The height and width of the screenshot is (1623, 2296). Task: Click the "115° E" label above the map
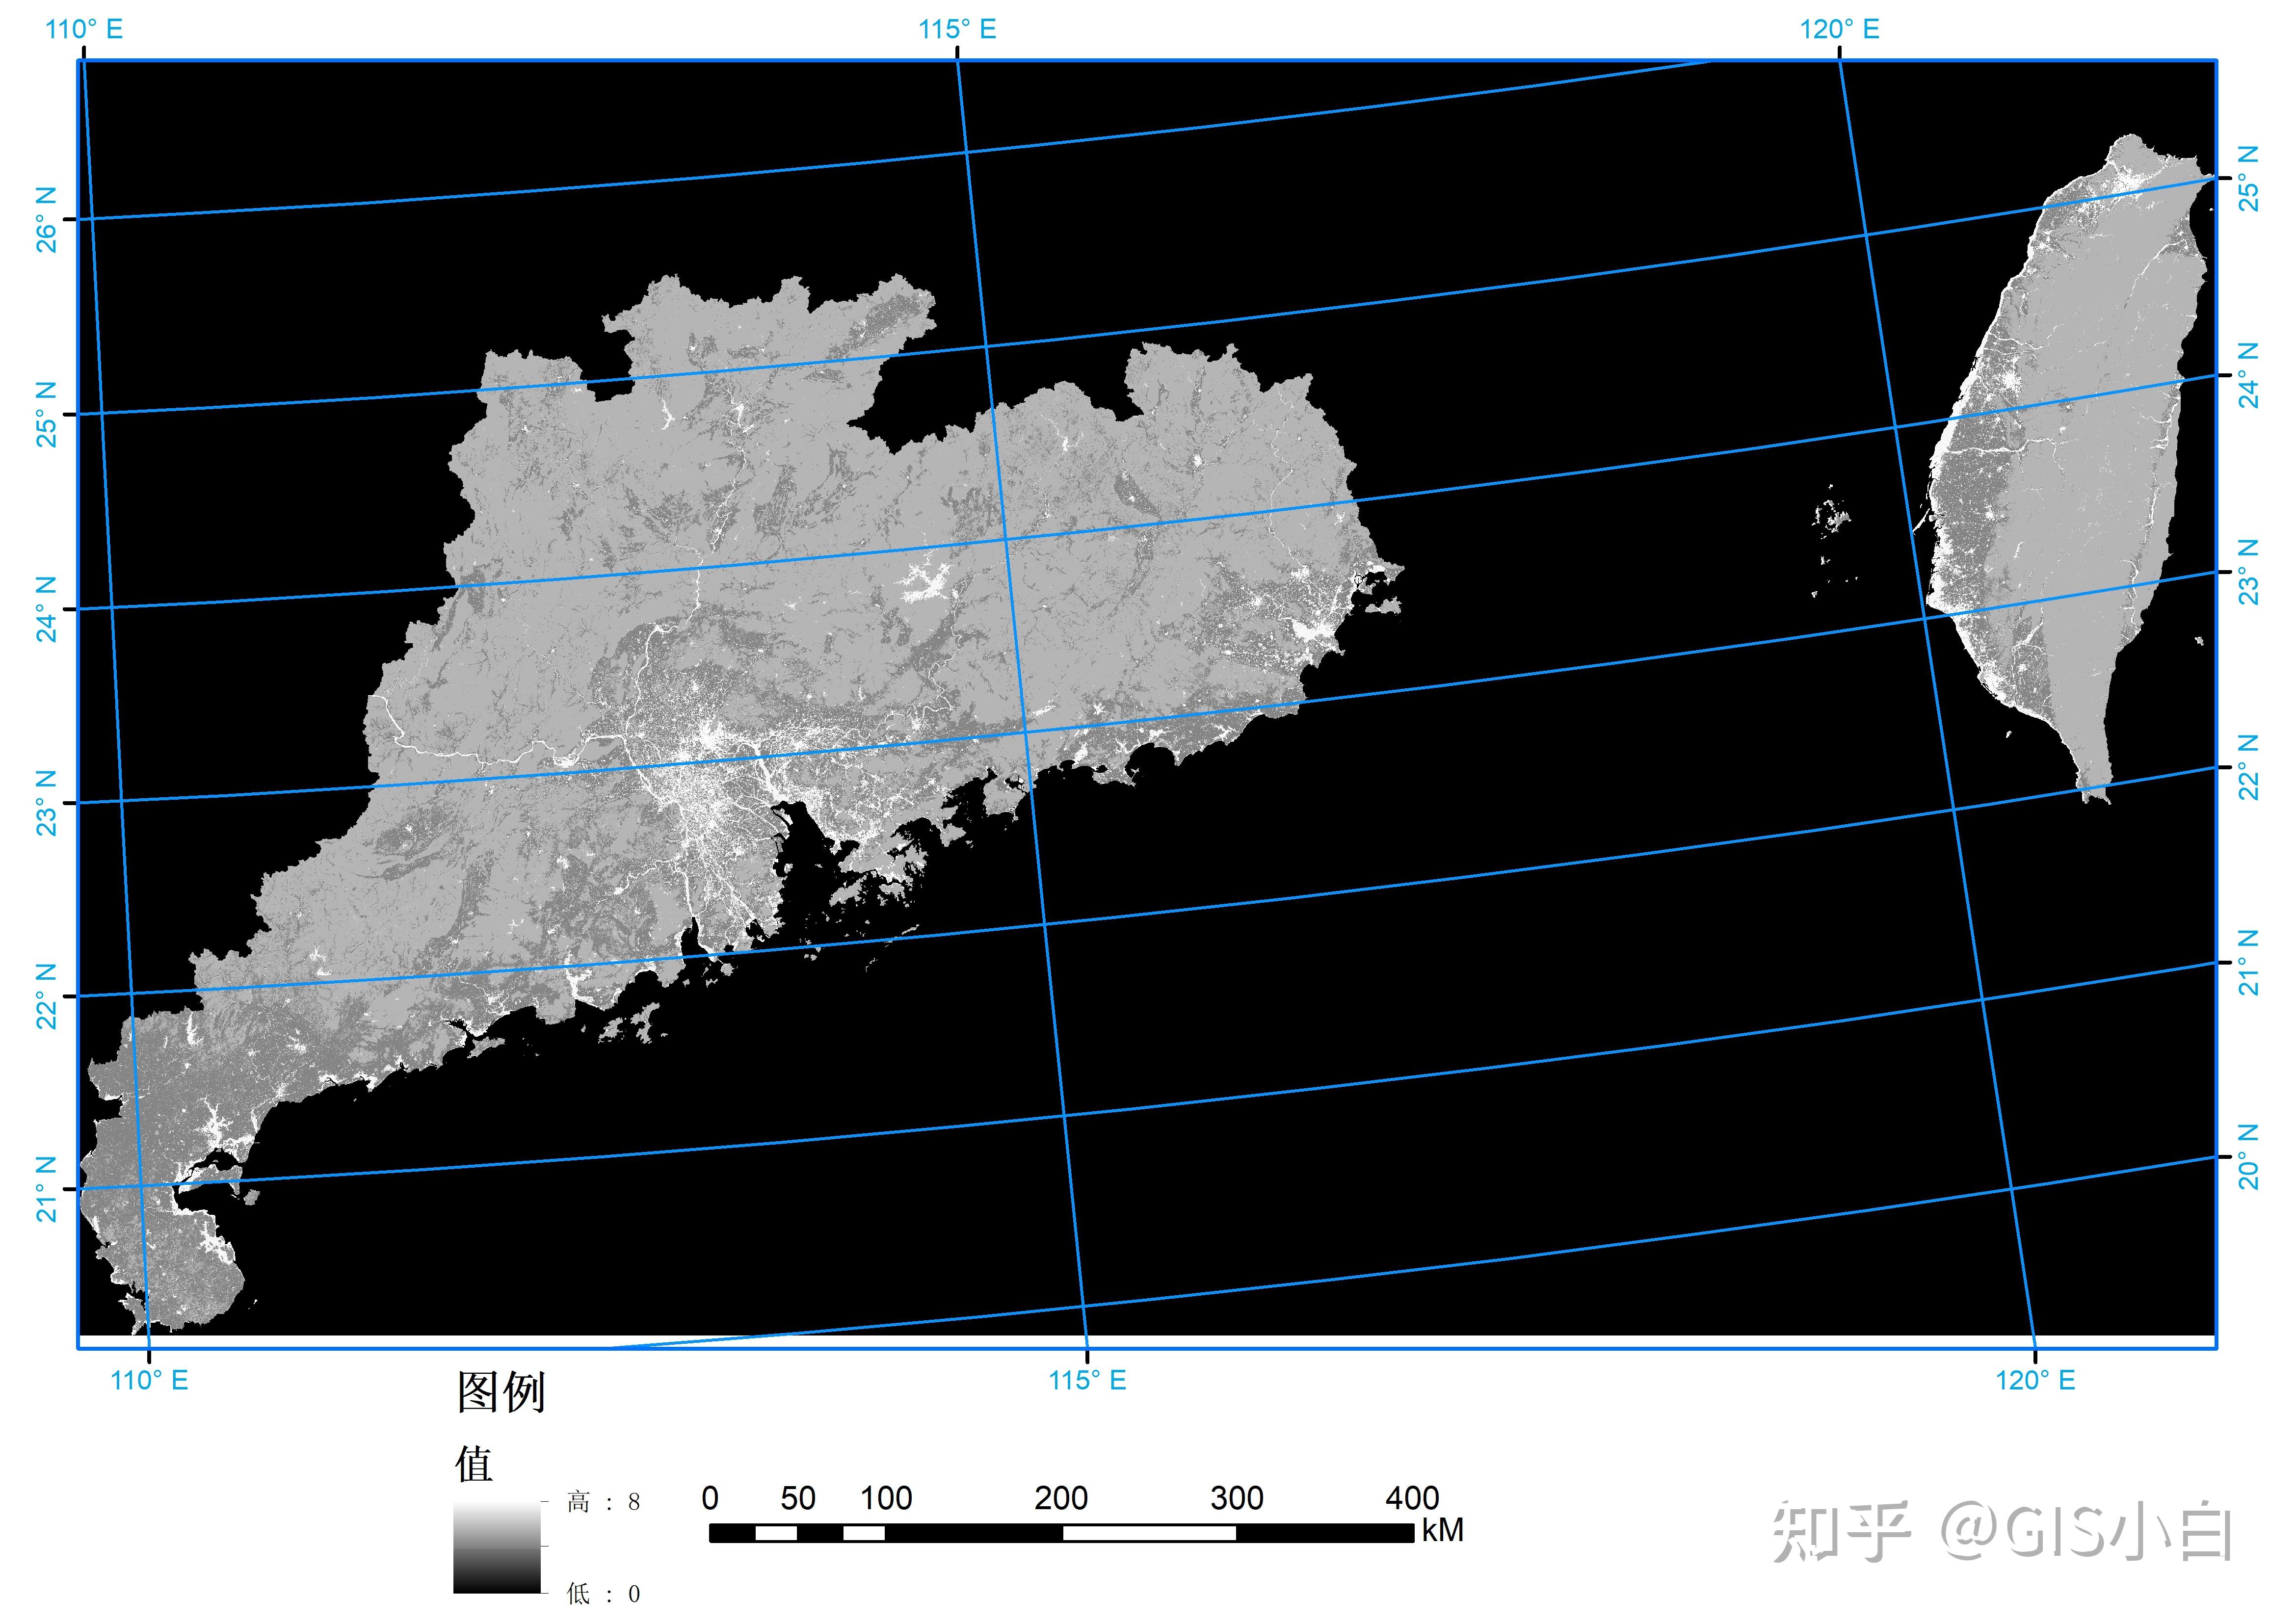[957, 29]
